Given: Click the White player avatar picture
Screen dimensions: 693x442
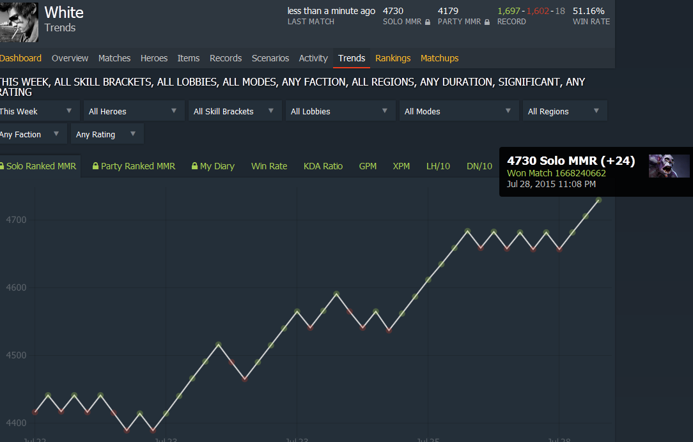Looking at the screenshot, I should [x=19, y=22].
